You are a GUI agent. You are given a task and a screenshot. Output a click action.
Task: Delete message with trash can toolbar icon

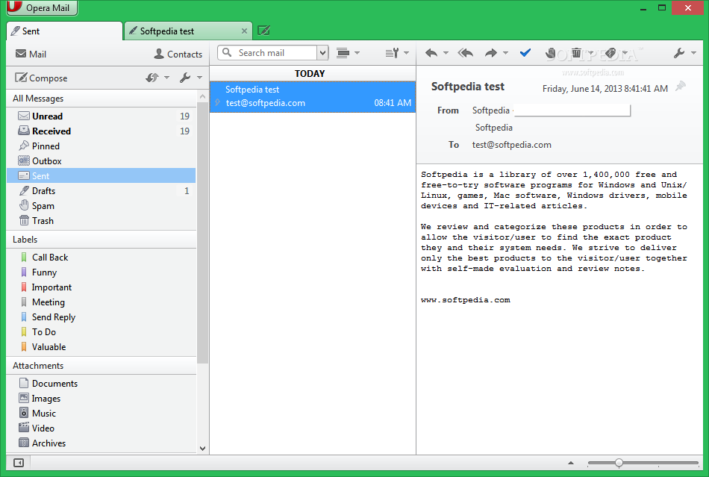click(576, 53)
